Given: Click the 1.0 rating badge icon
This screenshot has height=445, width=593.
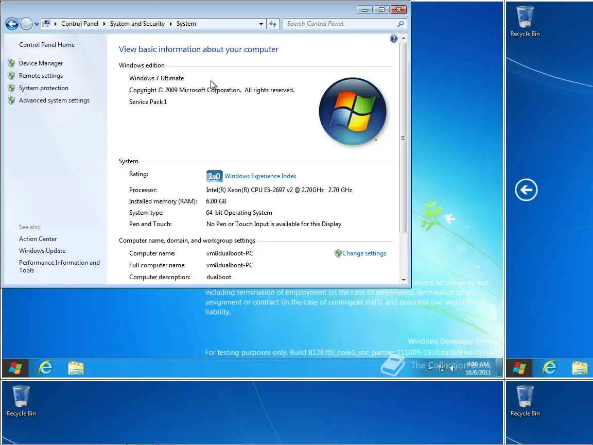Looking at the screenshot, I should pyautogui.click(x=215, y=176).
